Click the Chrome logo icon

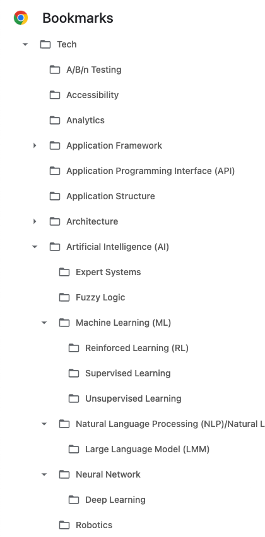coord(20,18)
